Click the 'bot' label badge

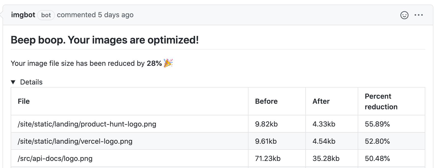[46, 15]
